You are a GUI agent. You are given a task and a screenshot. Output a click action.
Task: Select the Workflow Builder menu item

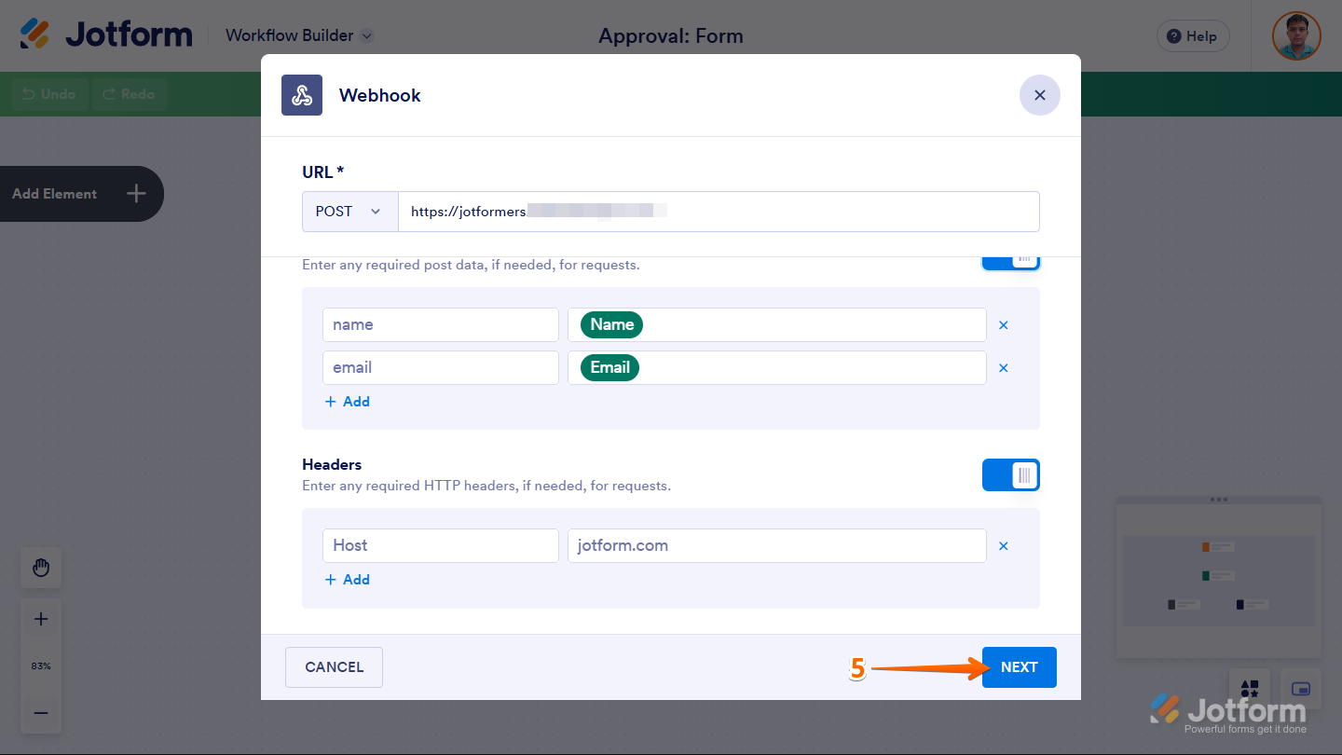point(291,35)
